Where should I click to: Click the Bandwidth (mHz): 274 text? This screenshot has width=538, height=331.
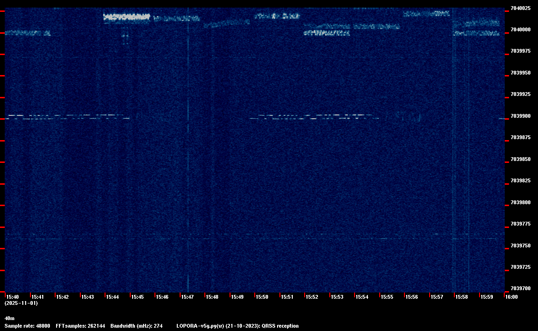pyautogui.click(x=136, y=326)
